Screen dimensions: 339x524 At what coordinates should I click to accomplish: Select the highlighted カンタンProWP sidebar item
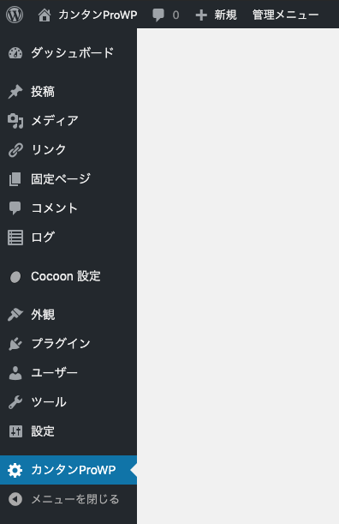[x=68, y=470]
